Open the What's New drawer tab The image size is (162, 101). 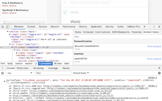[x=23, y=68]
